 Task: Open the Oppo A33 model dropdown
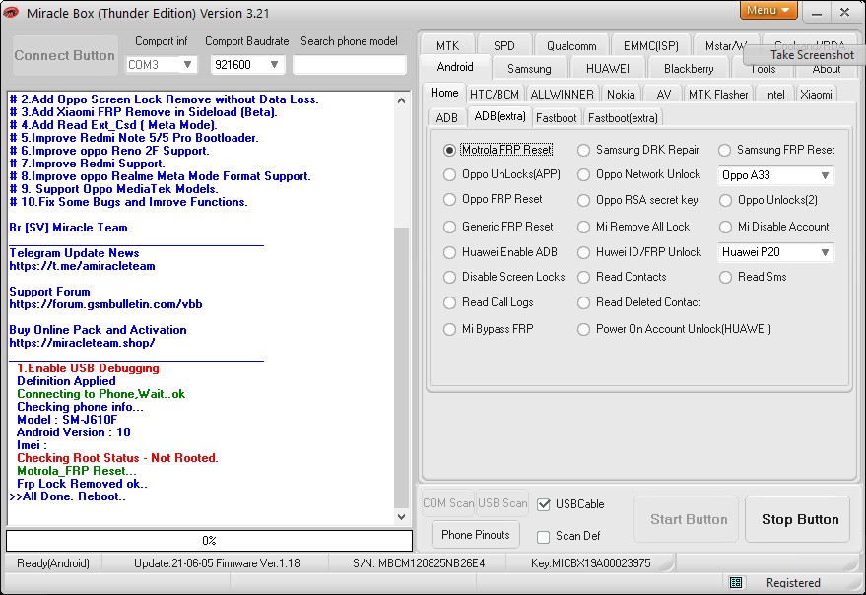pos(775,175)
